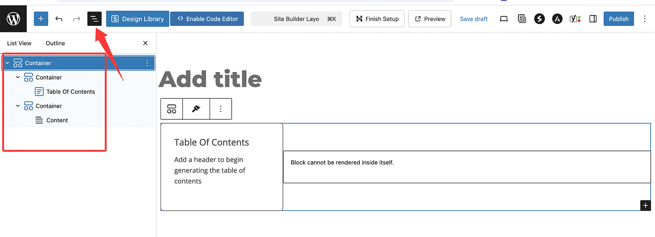Toggle the document overview list icon
Viewport: 655px width, 237px height.
click(x=95, y=19)
